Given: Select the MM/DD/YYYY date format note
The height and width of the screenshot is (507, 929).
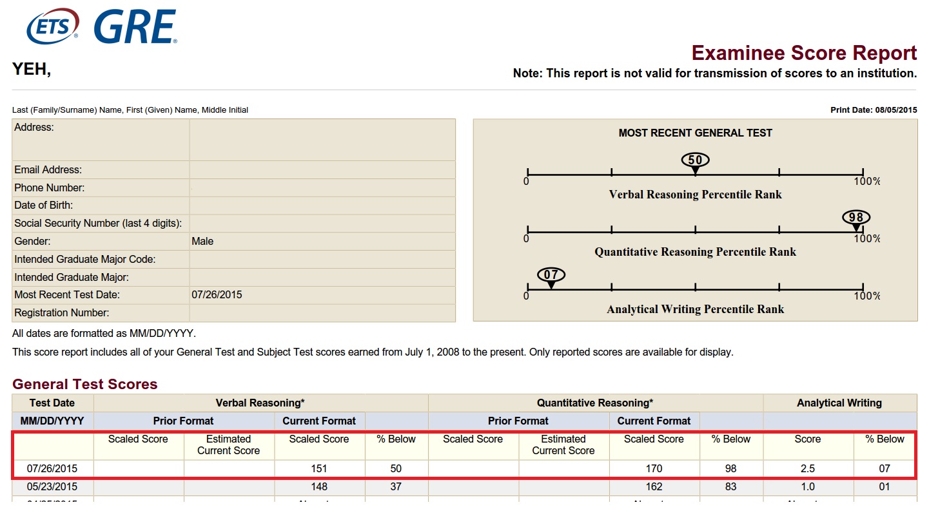Looking at the screenshot, I should [x=104, y=334].
